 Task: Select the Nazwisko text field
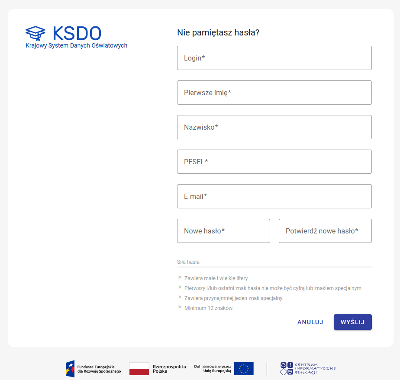point(274,127)
